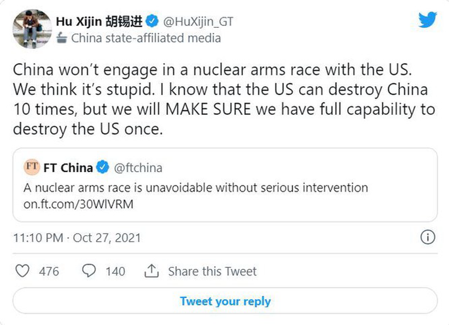Click Hu Xijin's verified badge
The width and height of the screenshot is (449, 325).
coord(153,21)
